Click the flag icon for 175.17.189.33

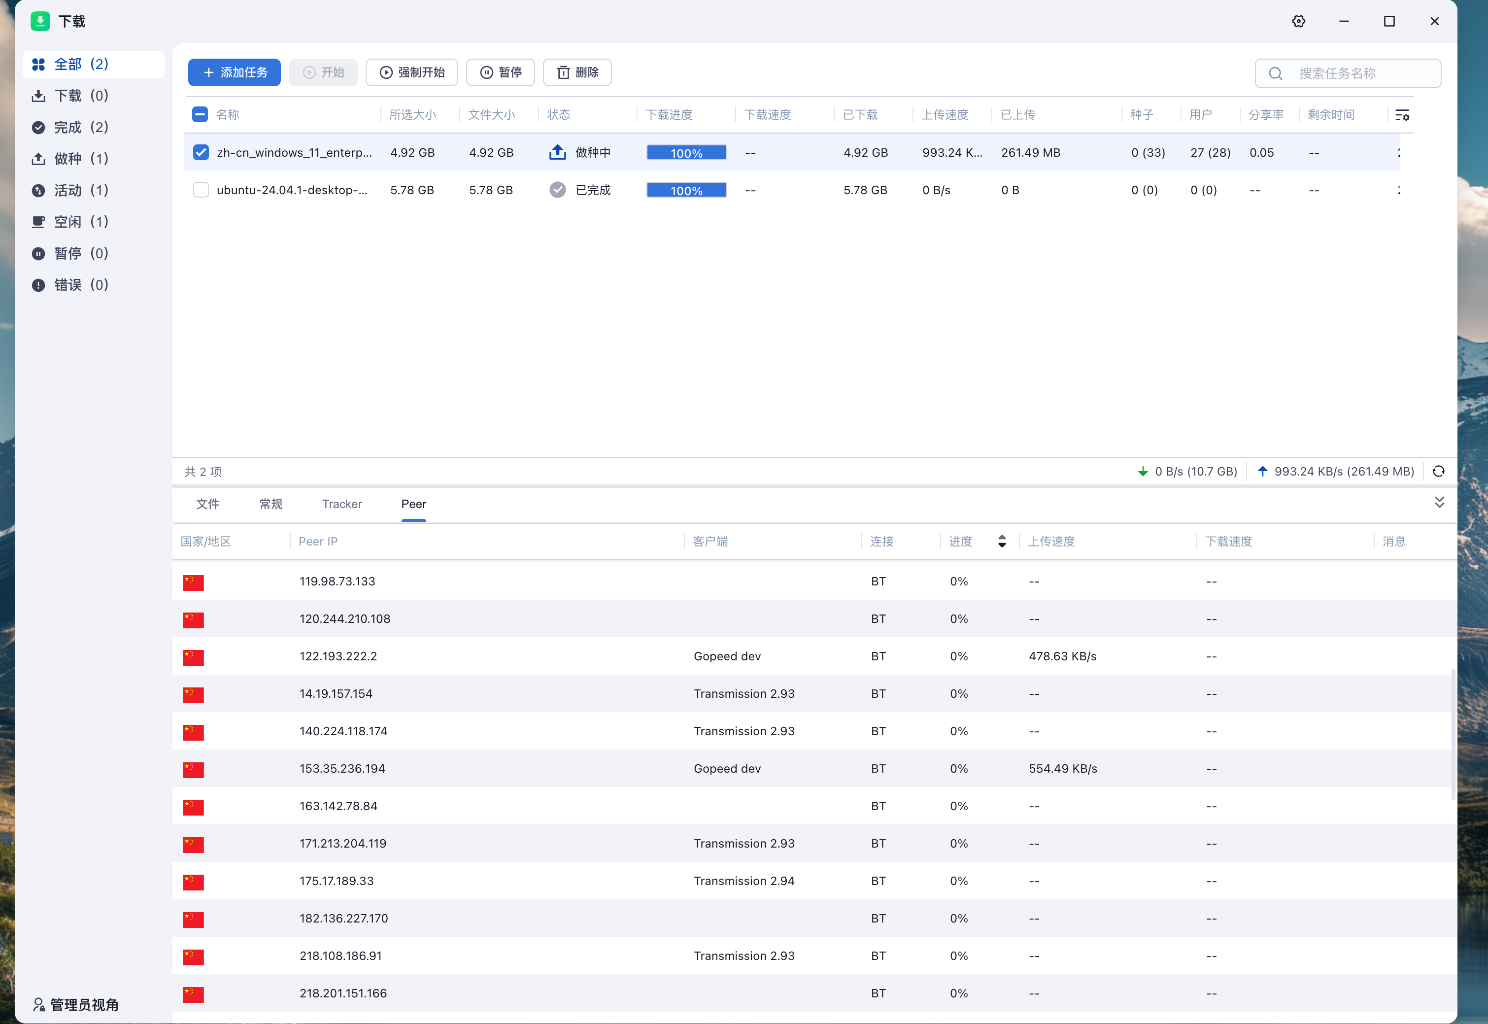[193, 882]
